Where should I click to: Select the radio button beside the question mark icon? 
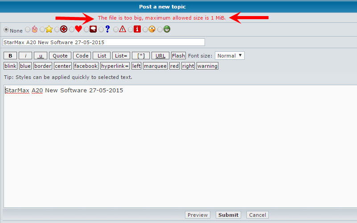101,29
